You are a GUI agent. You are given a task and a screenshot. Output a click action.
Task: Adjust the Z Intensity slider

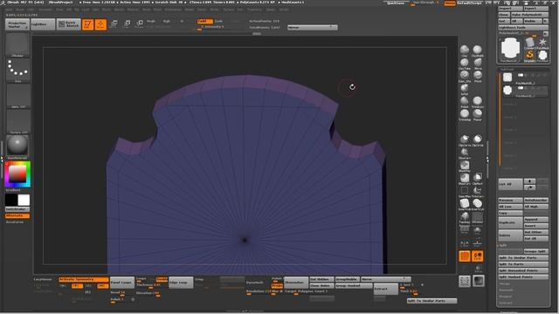pyautogui.click(x=212, y=27)
